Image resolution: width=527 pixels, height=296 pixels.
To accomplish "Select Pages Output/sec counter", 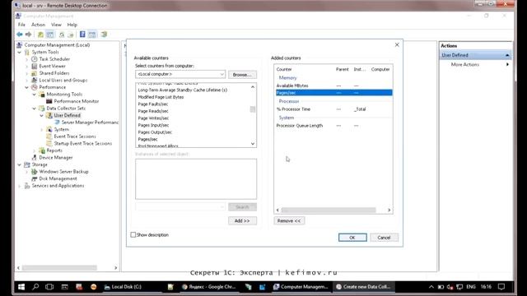I will tap(155, 132).
